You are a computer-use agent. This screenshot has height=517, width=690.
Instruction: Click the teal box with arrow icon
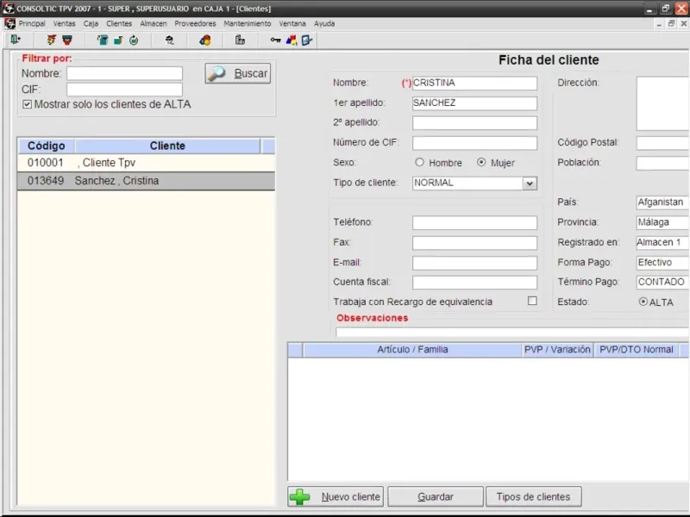click(102, 40)
